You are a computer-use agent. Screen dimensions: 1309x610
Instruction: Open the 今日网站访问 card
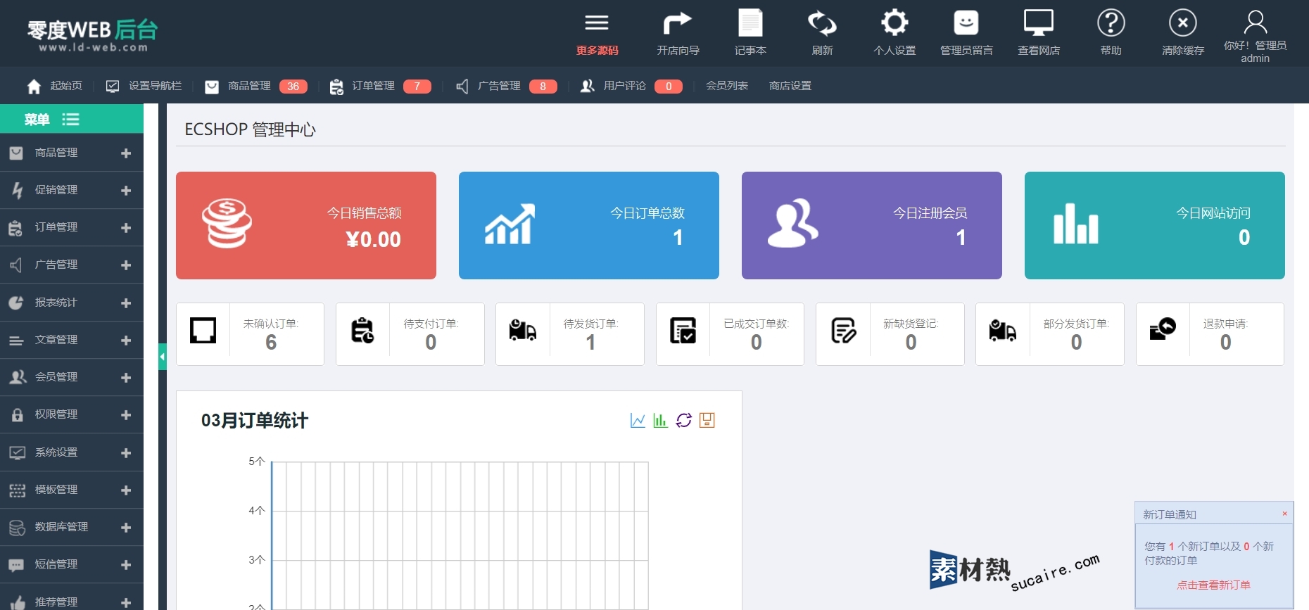pyautogui.click(x=1155, y=225)
